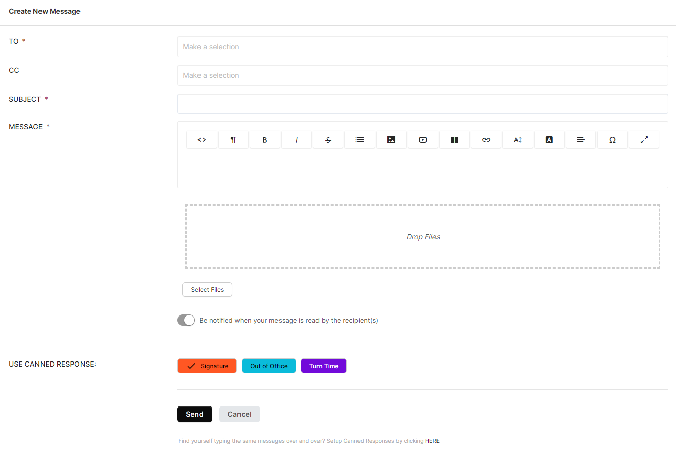Image resolution: width=676 pixels, height=452 pixels.
Task: Use the Signature canned response
Action: pos(207,366)
